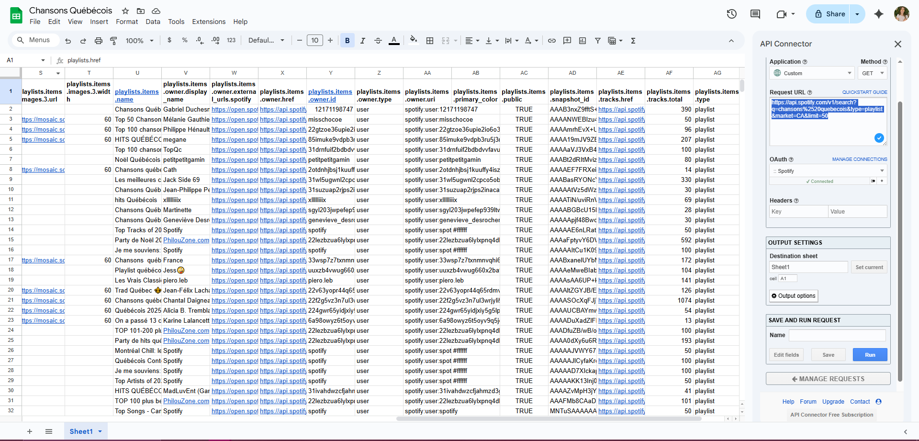Viewport: 919px width, 441px height.
Task: Decrease decimal places icon
Action: pos(200,40)
